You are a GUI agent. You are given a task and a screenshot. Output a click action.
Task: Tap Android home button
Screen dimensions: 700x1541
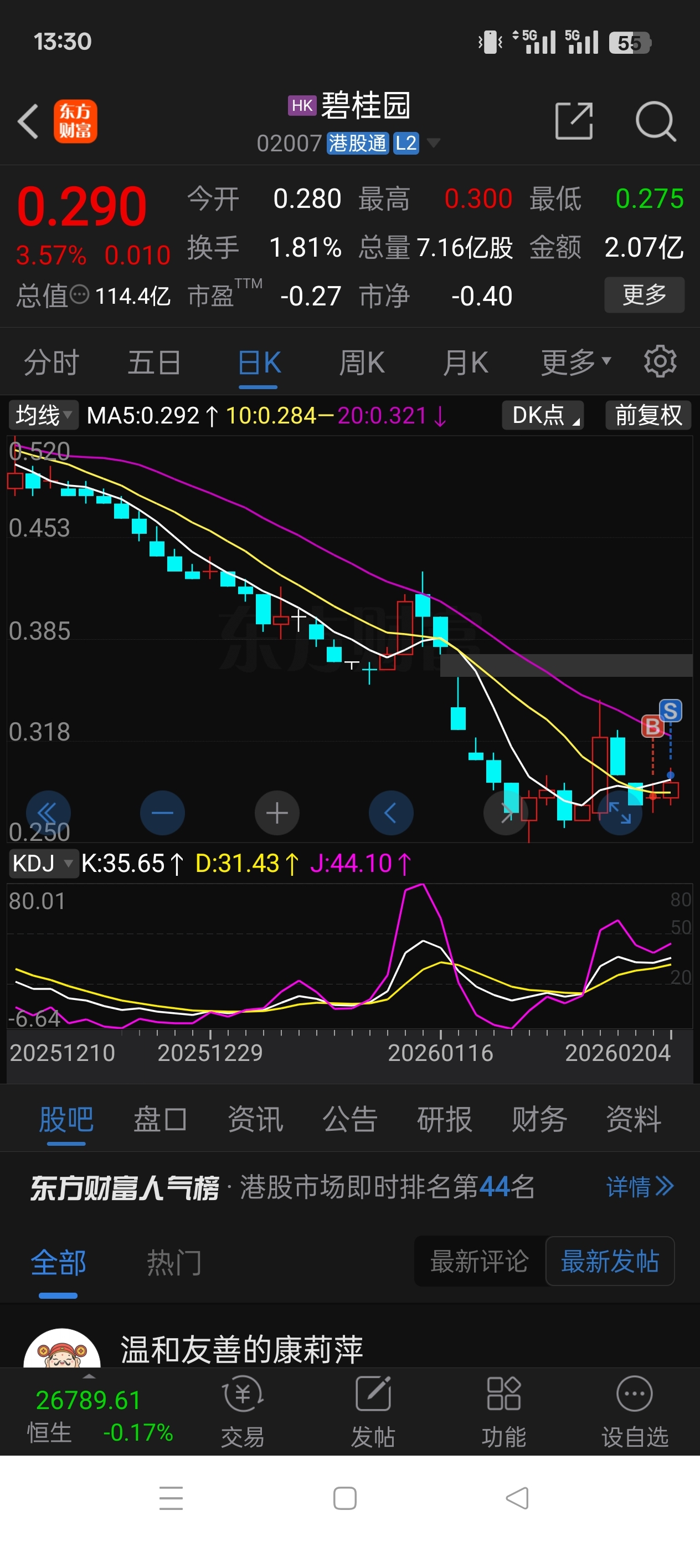(345, 1498)
